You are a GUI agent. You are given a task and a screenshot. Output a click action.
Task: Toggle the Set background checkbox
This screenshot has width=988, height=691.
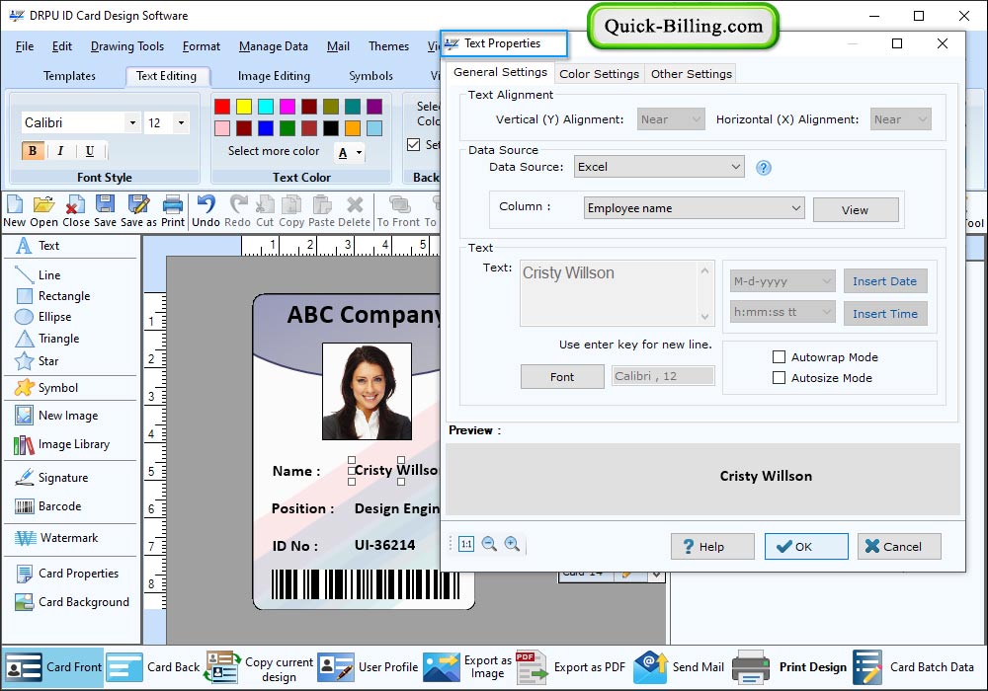coord(413,145)
